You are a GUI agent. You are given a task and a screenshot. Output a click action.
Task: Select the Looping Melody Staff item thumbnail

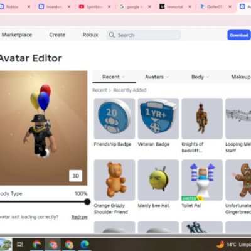point(238,119)
